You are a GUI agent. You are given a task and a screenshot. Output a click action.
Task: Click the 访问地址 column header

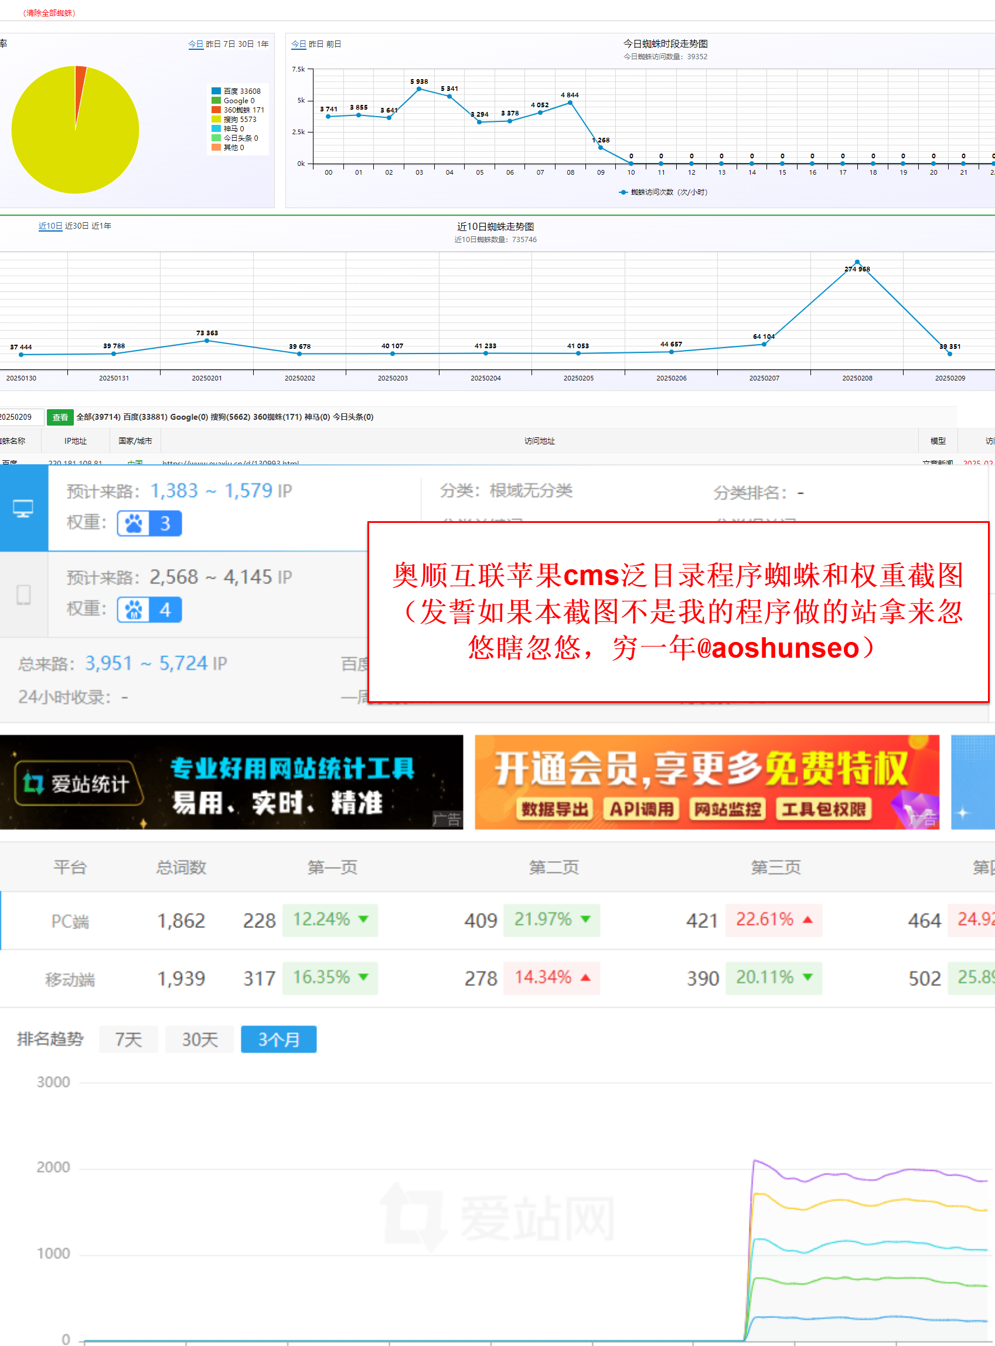[539, 441]
